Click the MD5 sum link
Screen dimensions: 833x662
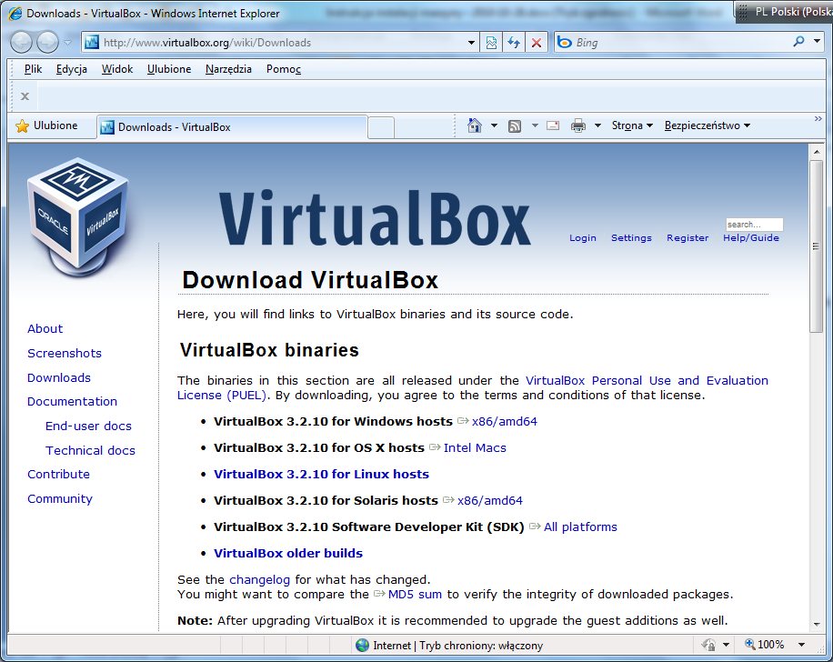(x=415, y=595)
